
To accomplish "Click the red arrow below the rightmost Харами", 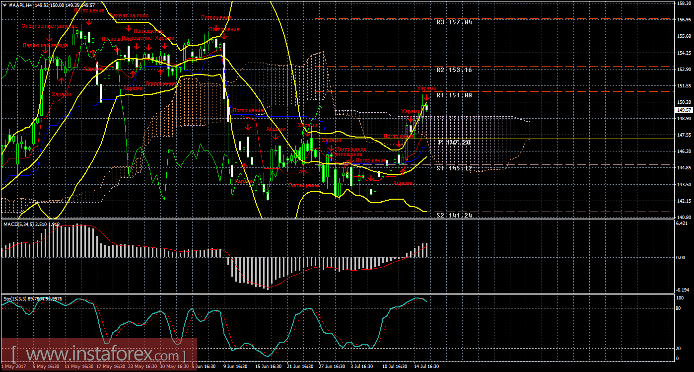I will tap(426, 97).
